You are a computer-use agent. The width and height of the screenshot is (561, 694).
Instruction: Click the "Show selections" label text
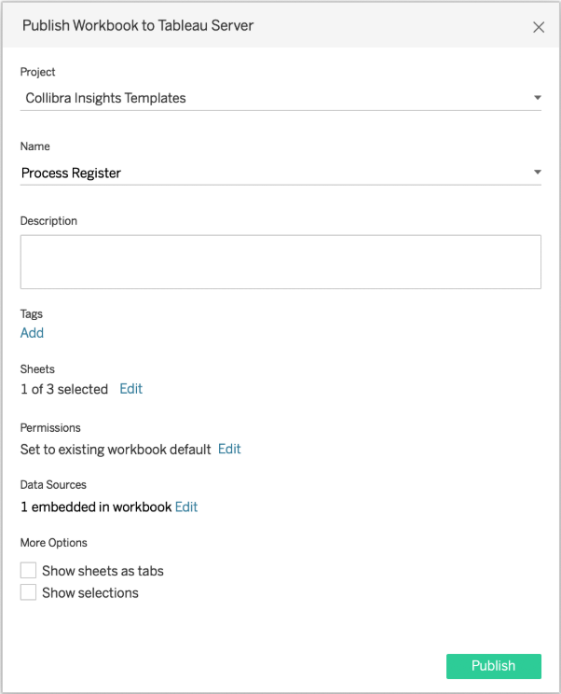[x=90, y=592]
